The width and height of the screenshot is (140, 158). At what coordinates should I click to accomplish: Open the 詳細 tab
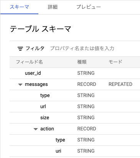(x=53, y=7)
